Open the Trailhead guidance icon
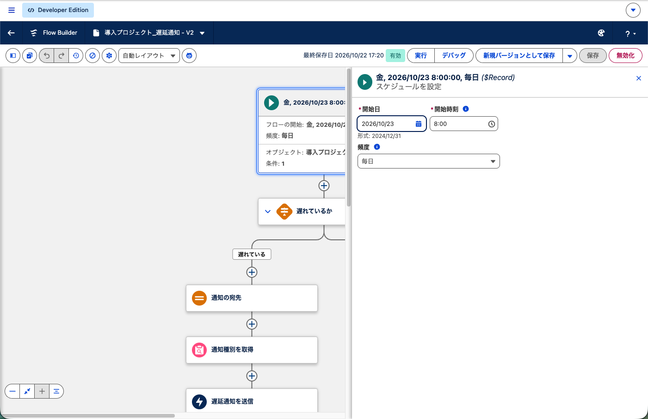Viewport: 648px width, 419px height. click(601, 33)
